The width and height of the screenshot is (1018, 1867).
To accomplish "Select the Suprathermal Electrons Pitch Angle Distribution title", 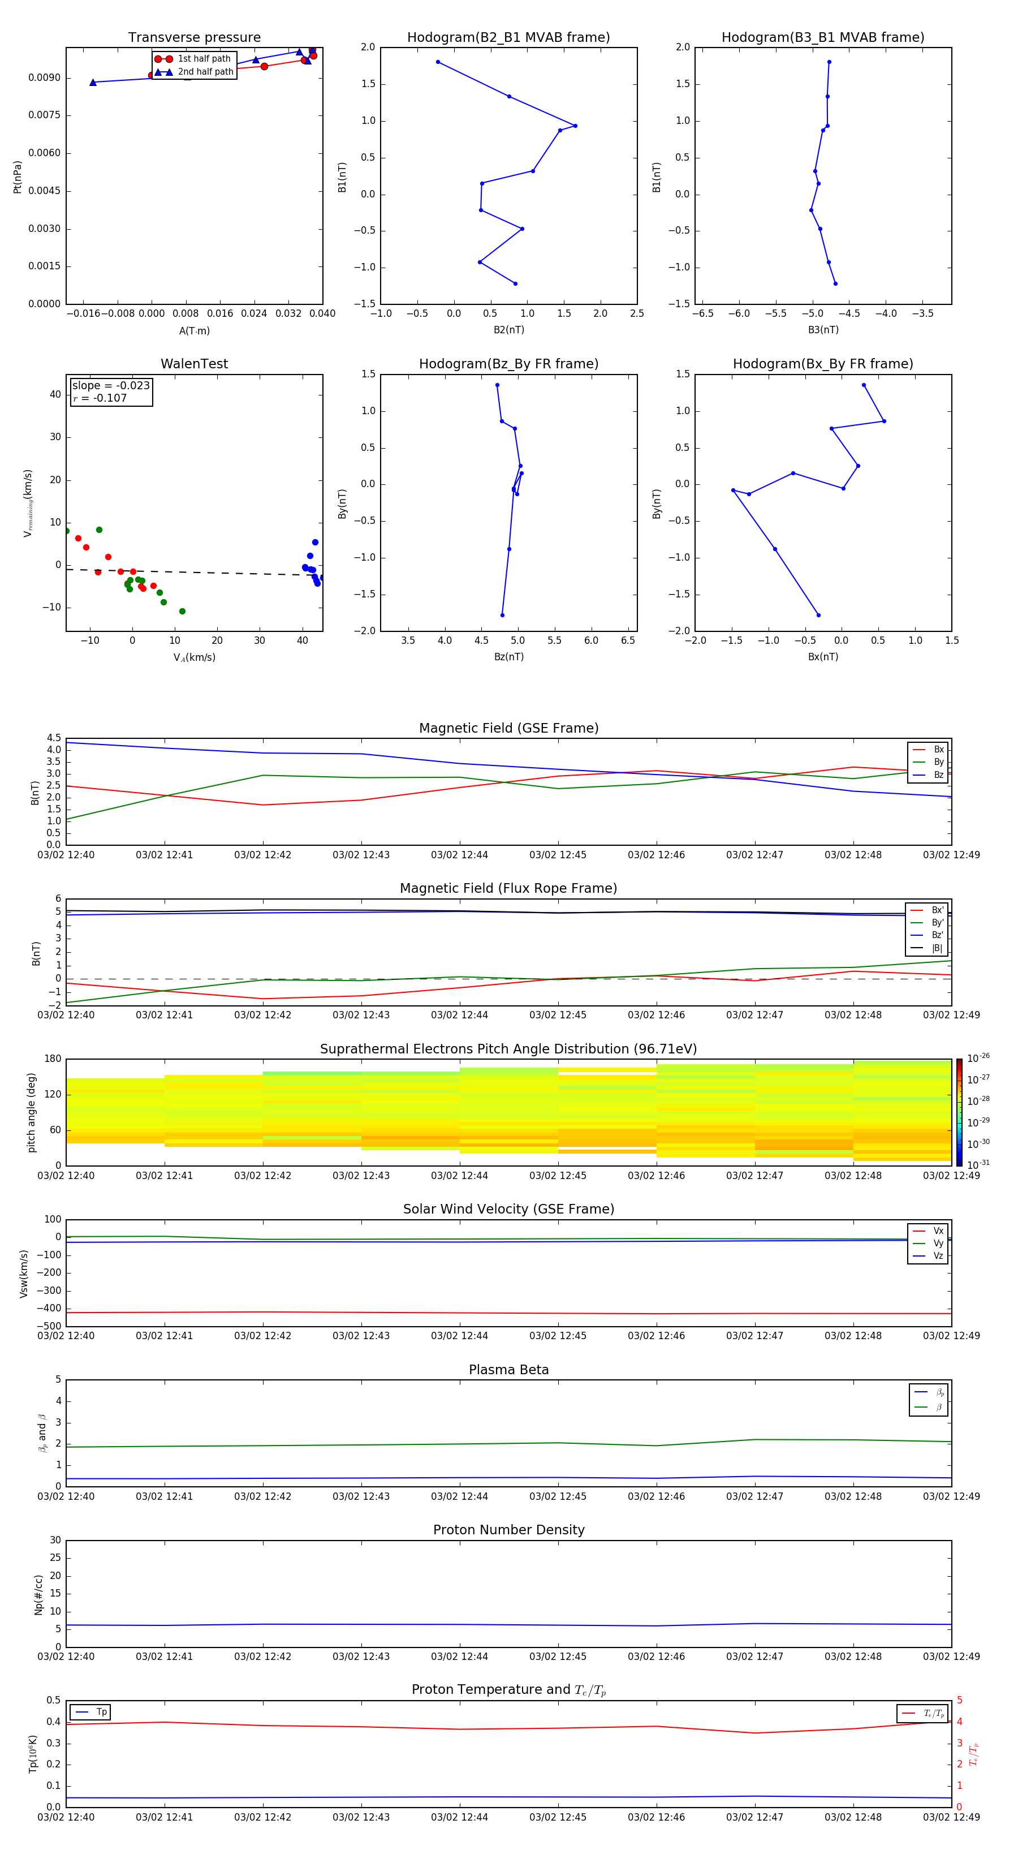I will pyautogui.click(x=508, y=1049).
